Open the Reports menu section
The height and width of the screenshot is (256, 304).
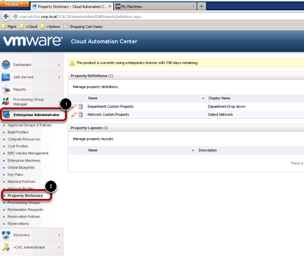coord(19,89)
